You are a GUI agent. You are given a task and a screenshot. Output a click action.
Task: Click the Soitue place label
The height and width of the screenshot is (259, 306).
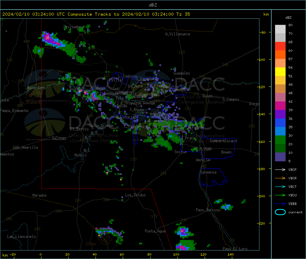[x=181, y=152]
